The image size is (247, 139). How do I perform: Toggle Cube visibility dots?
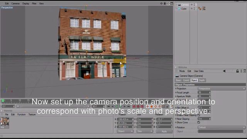click(x=194, y=8)
